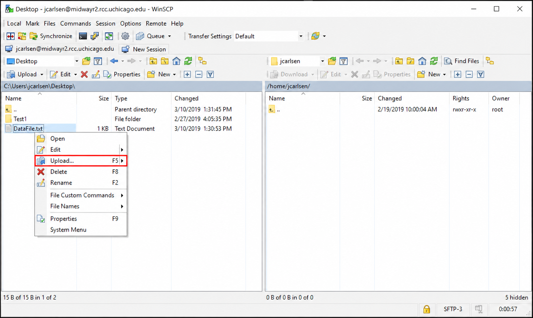Screen dimensions: 533x318
Task: Click the local path C:\Users\jcarlsen\Desktop\
Action: click(x=39, y=86)
